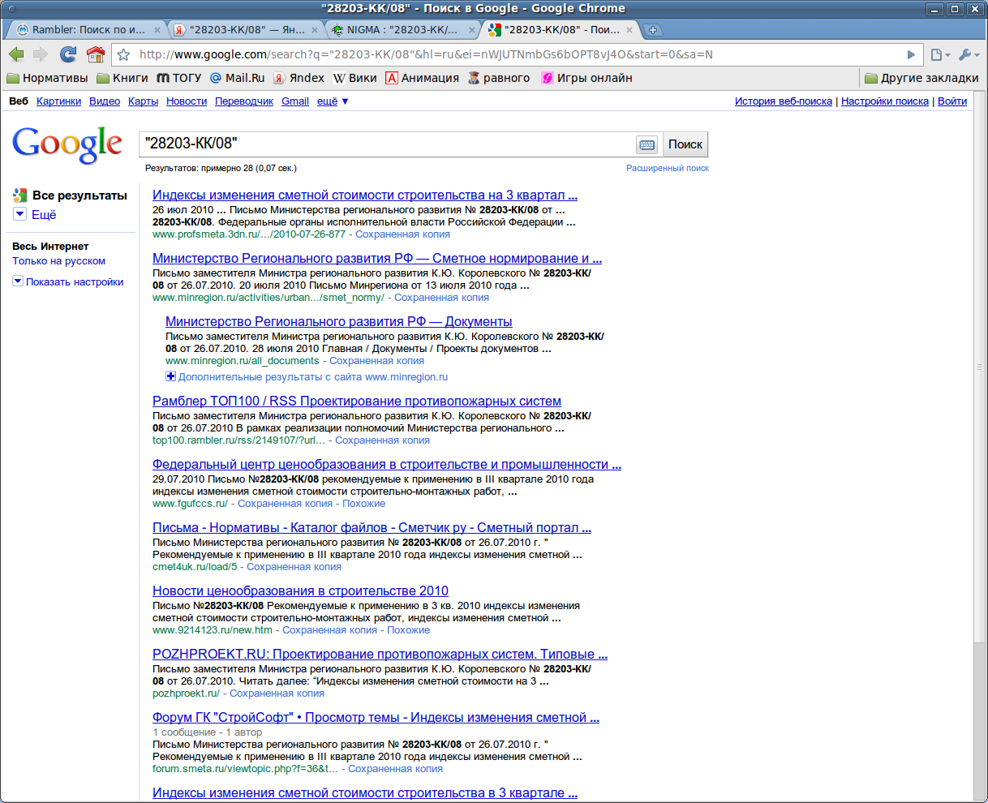
Task: Open the Анимация bookmark
Action: (x=422, y=78)
